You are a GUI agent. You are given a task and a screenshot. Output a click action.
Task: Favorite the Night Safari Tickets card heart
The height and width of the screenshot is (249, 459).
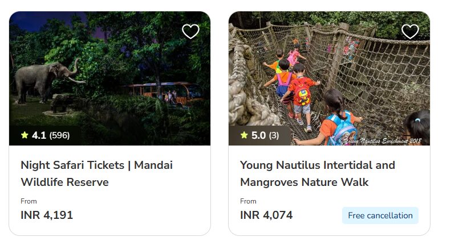click(190, 31)
